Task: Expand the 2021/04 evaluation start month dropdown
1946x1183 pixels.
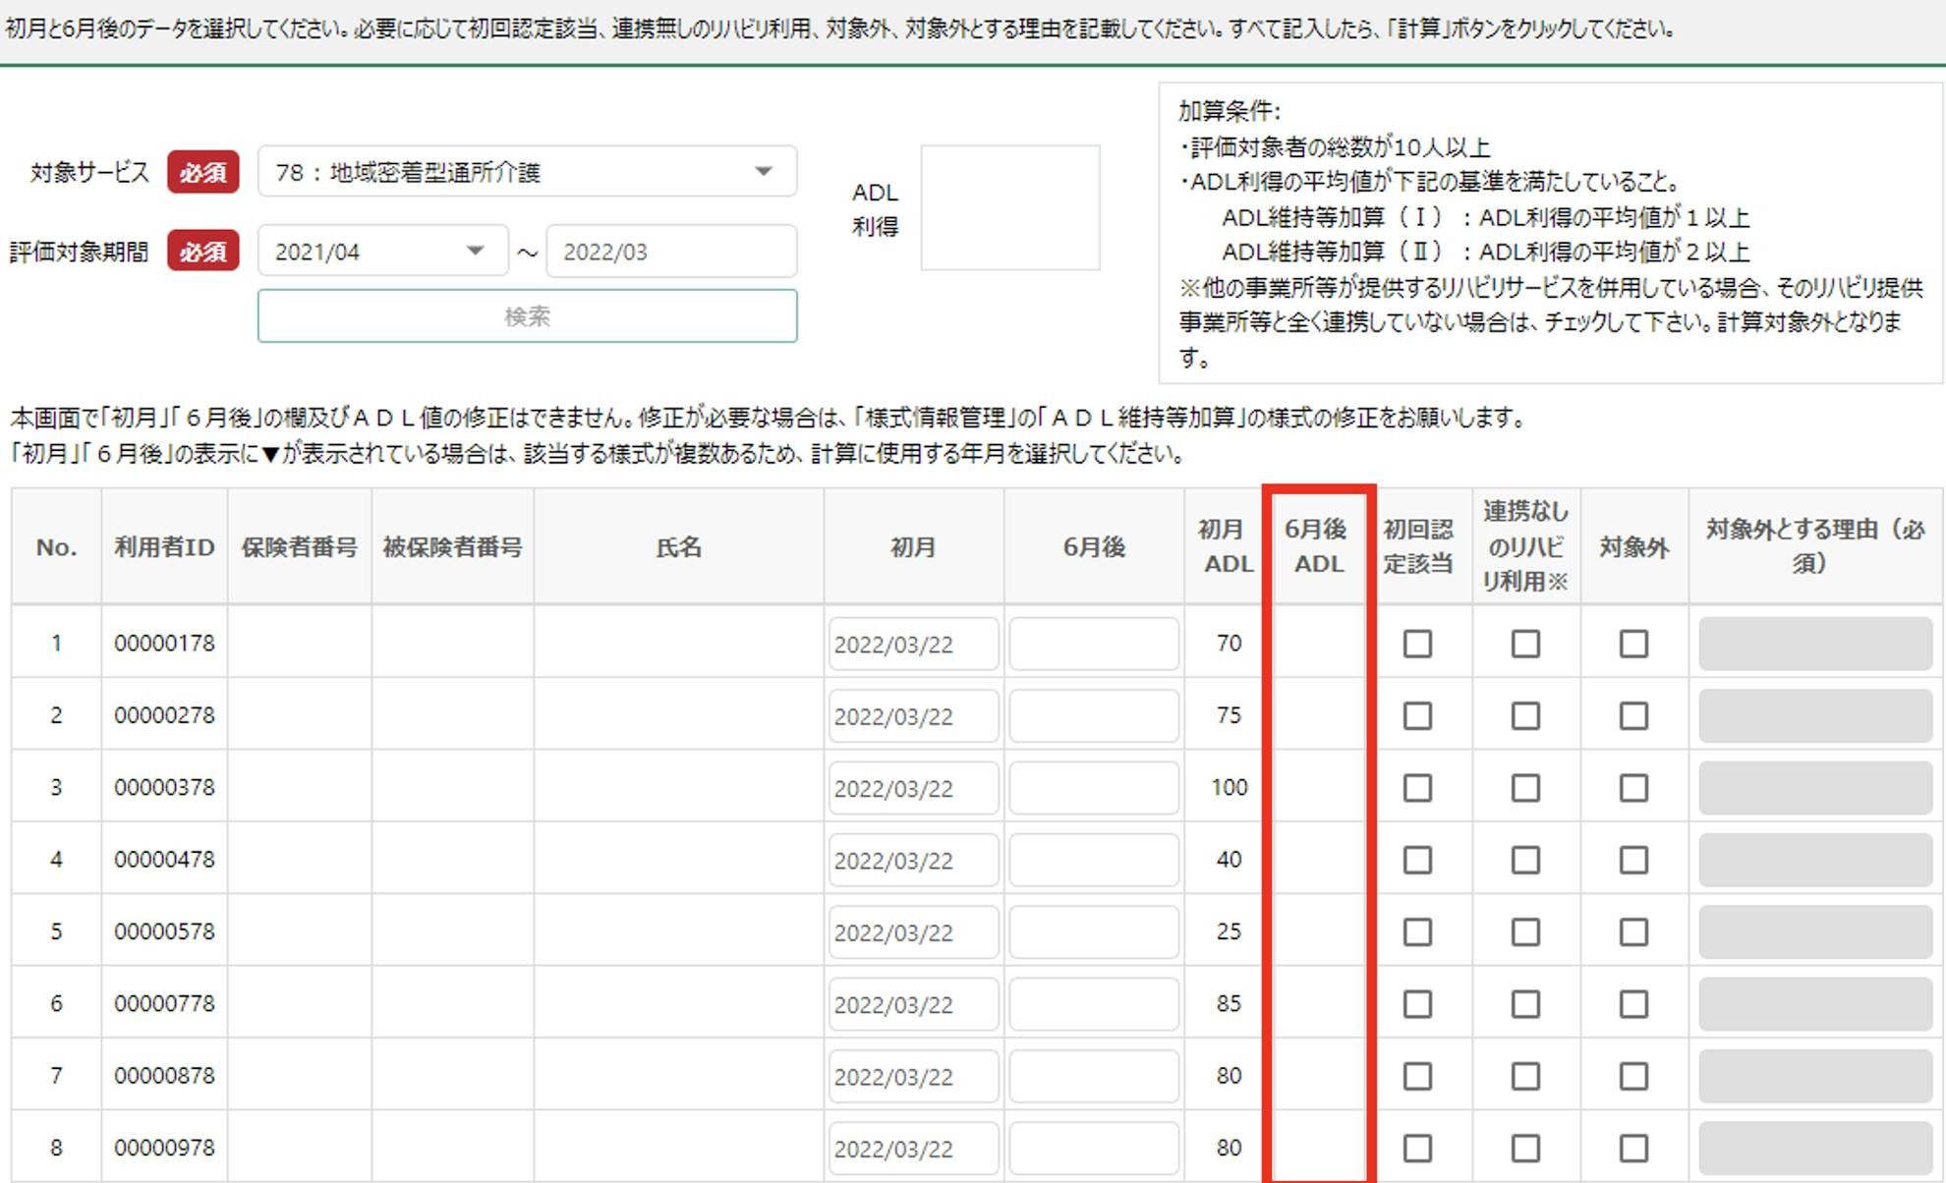Action: pos(382,252)
